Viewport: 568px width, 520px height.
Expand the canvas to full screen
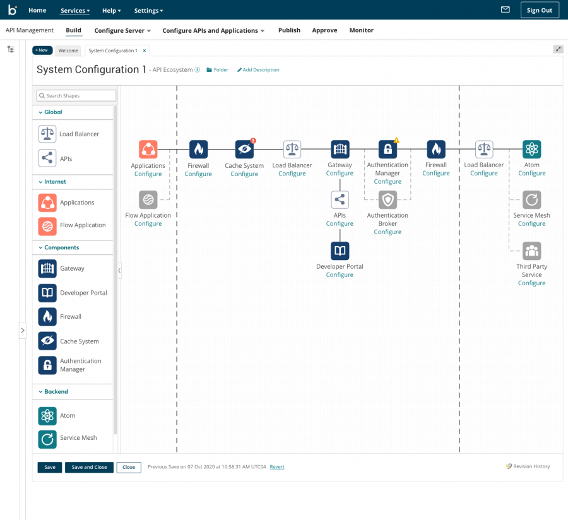(558, 50)
